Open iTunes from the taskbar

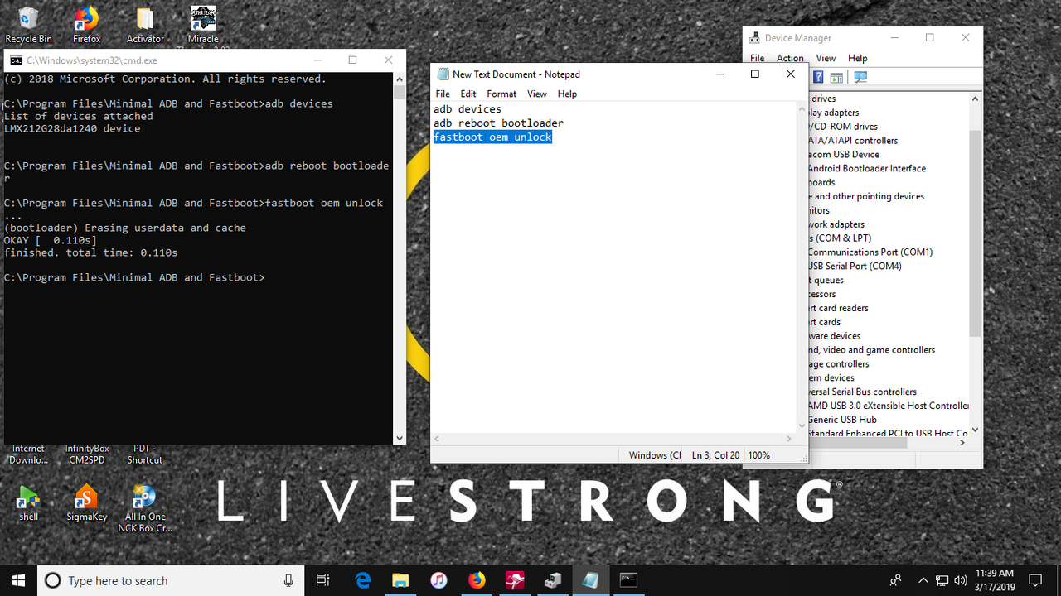coord(438,580)
